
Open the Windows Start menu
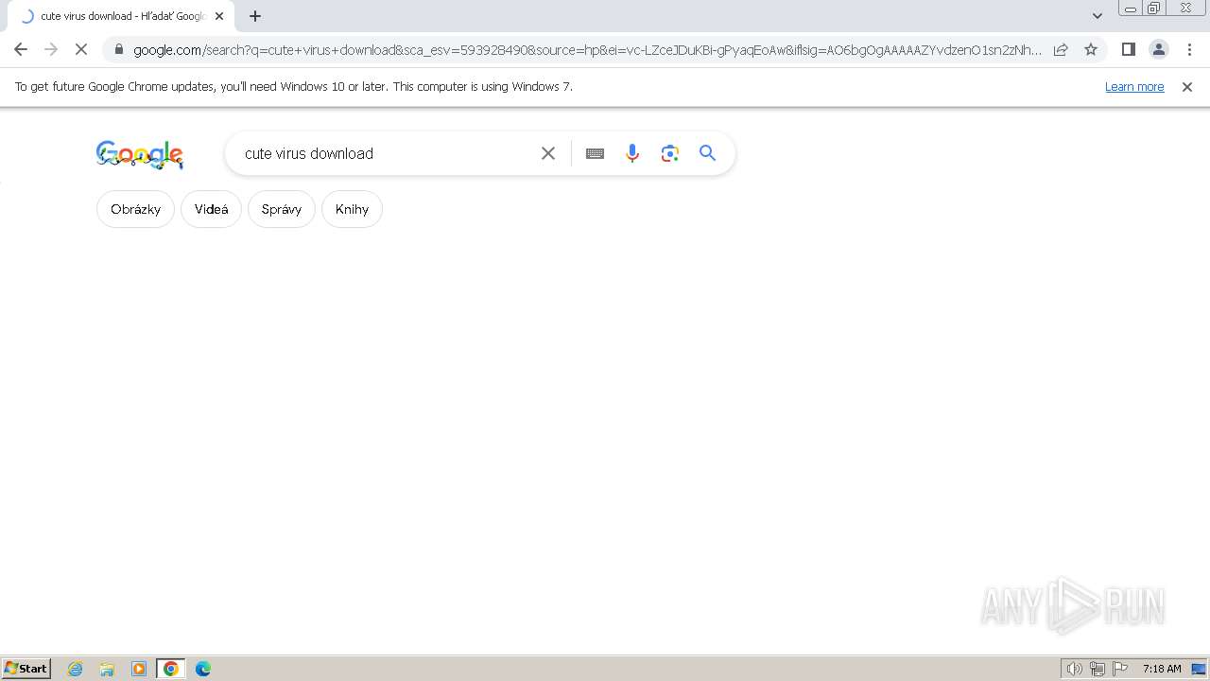pos(26,669)
